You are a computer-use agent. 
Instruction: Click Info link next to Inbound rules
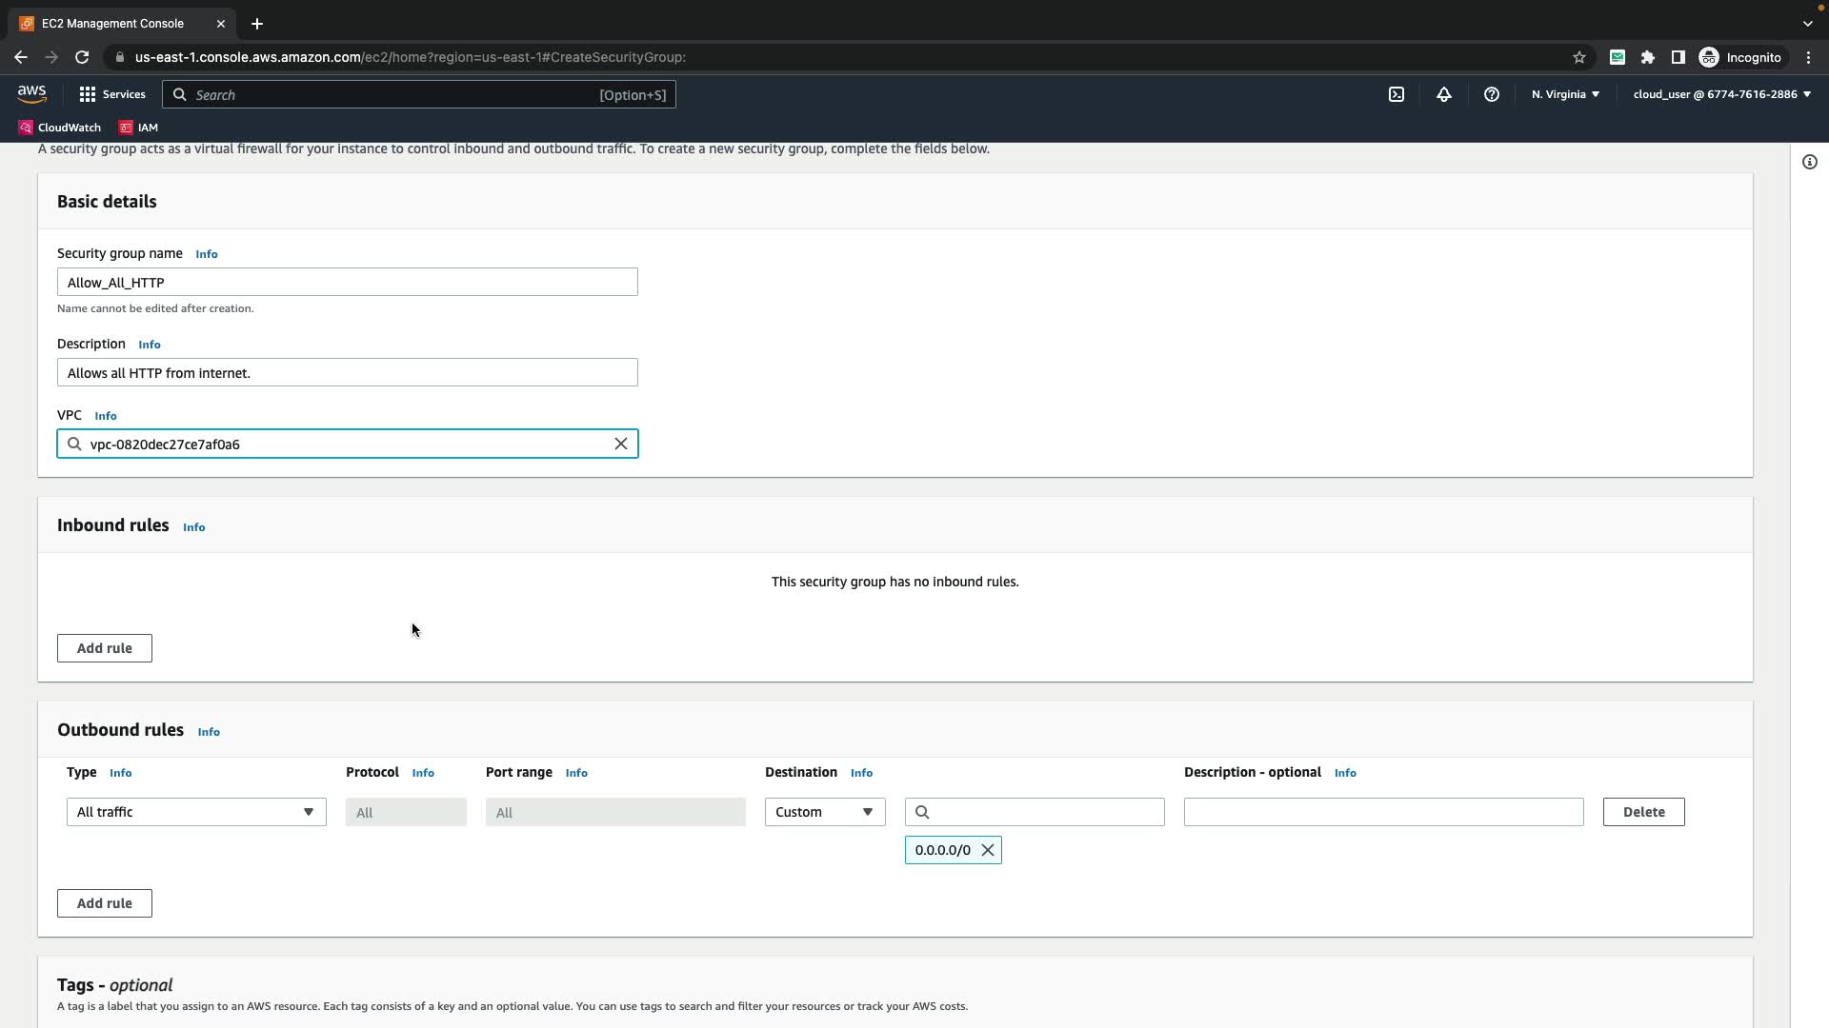[x=193, y=527]
